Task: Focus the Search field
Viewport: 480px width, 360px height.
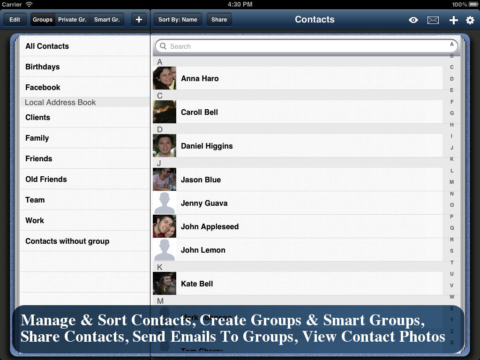Action: [x=307, y=46]
